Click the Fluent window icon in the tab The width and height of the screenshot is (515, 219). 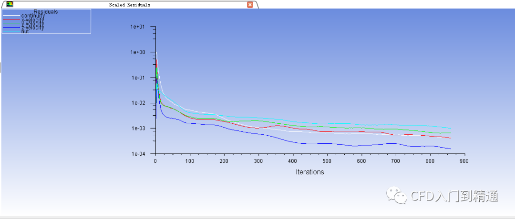coord(10,4)
